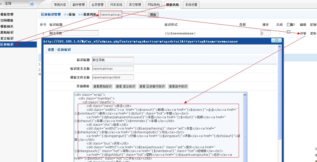Click the >>重建列表 link

point(87,14)
